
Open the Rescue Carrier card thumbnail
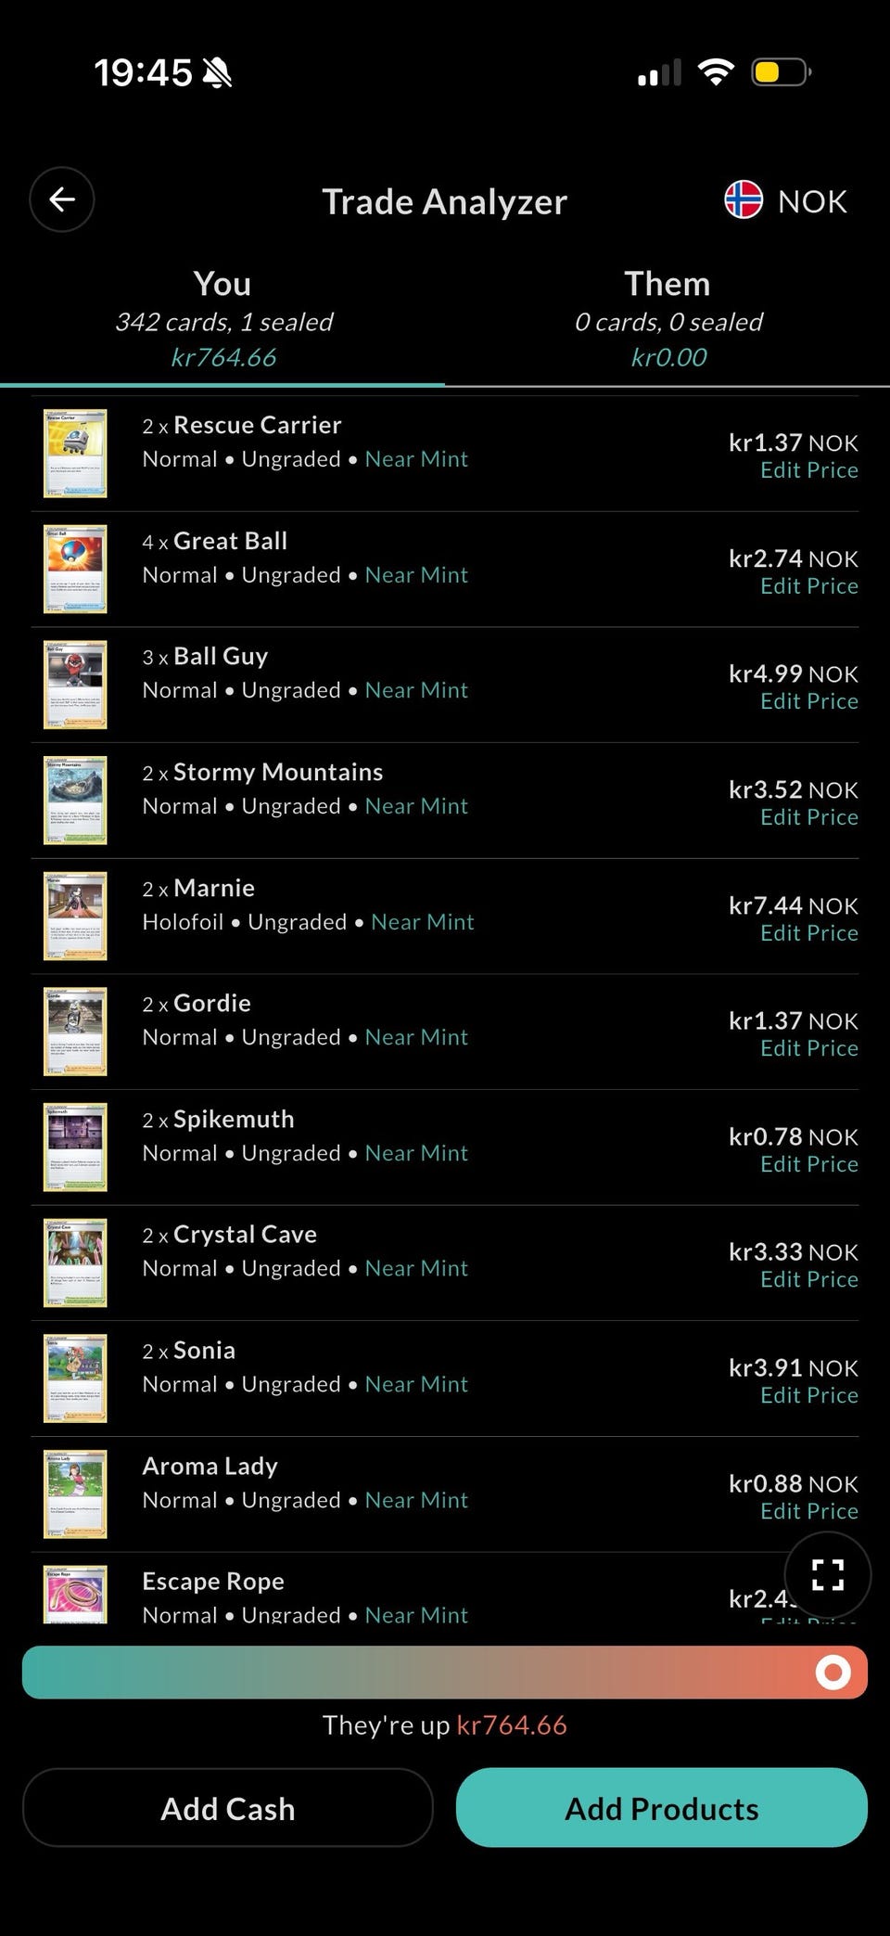75,454
